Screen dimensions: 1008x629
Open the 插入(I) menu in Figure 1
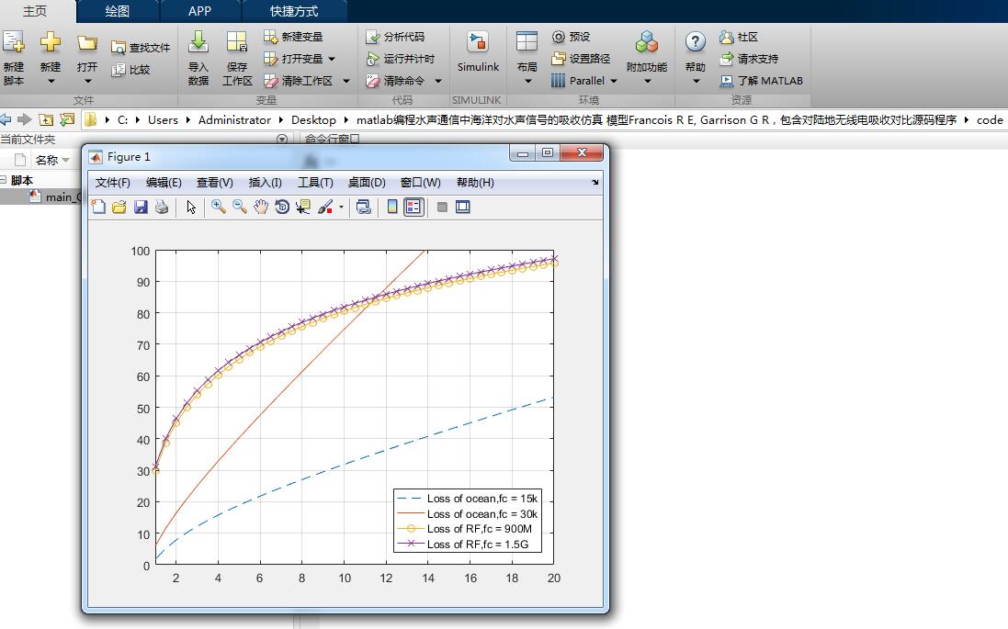pos(265,183)
